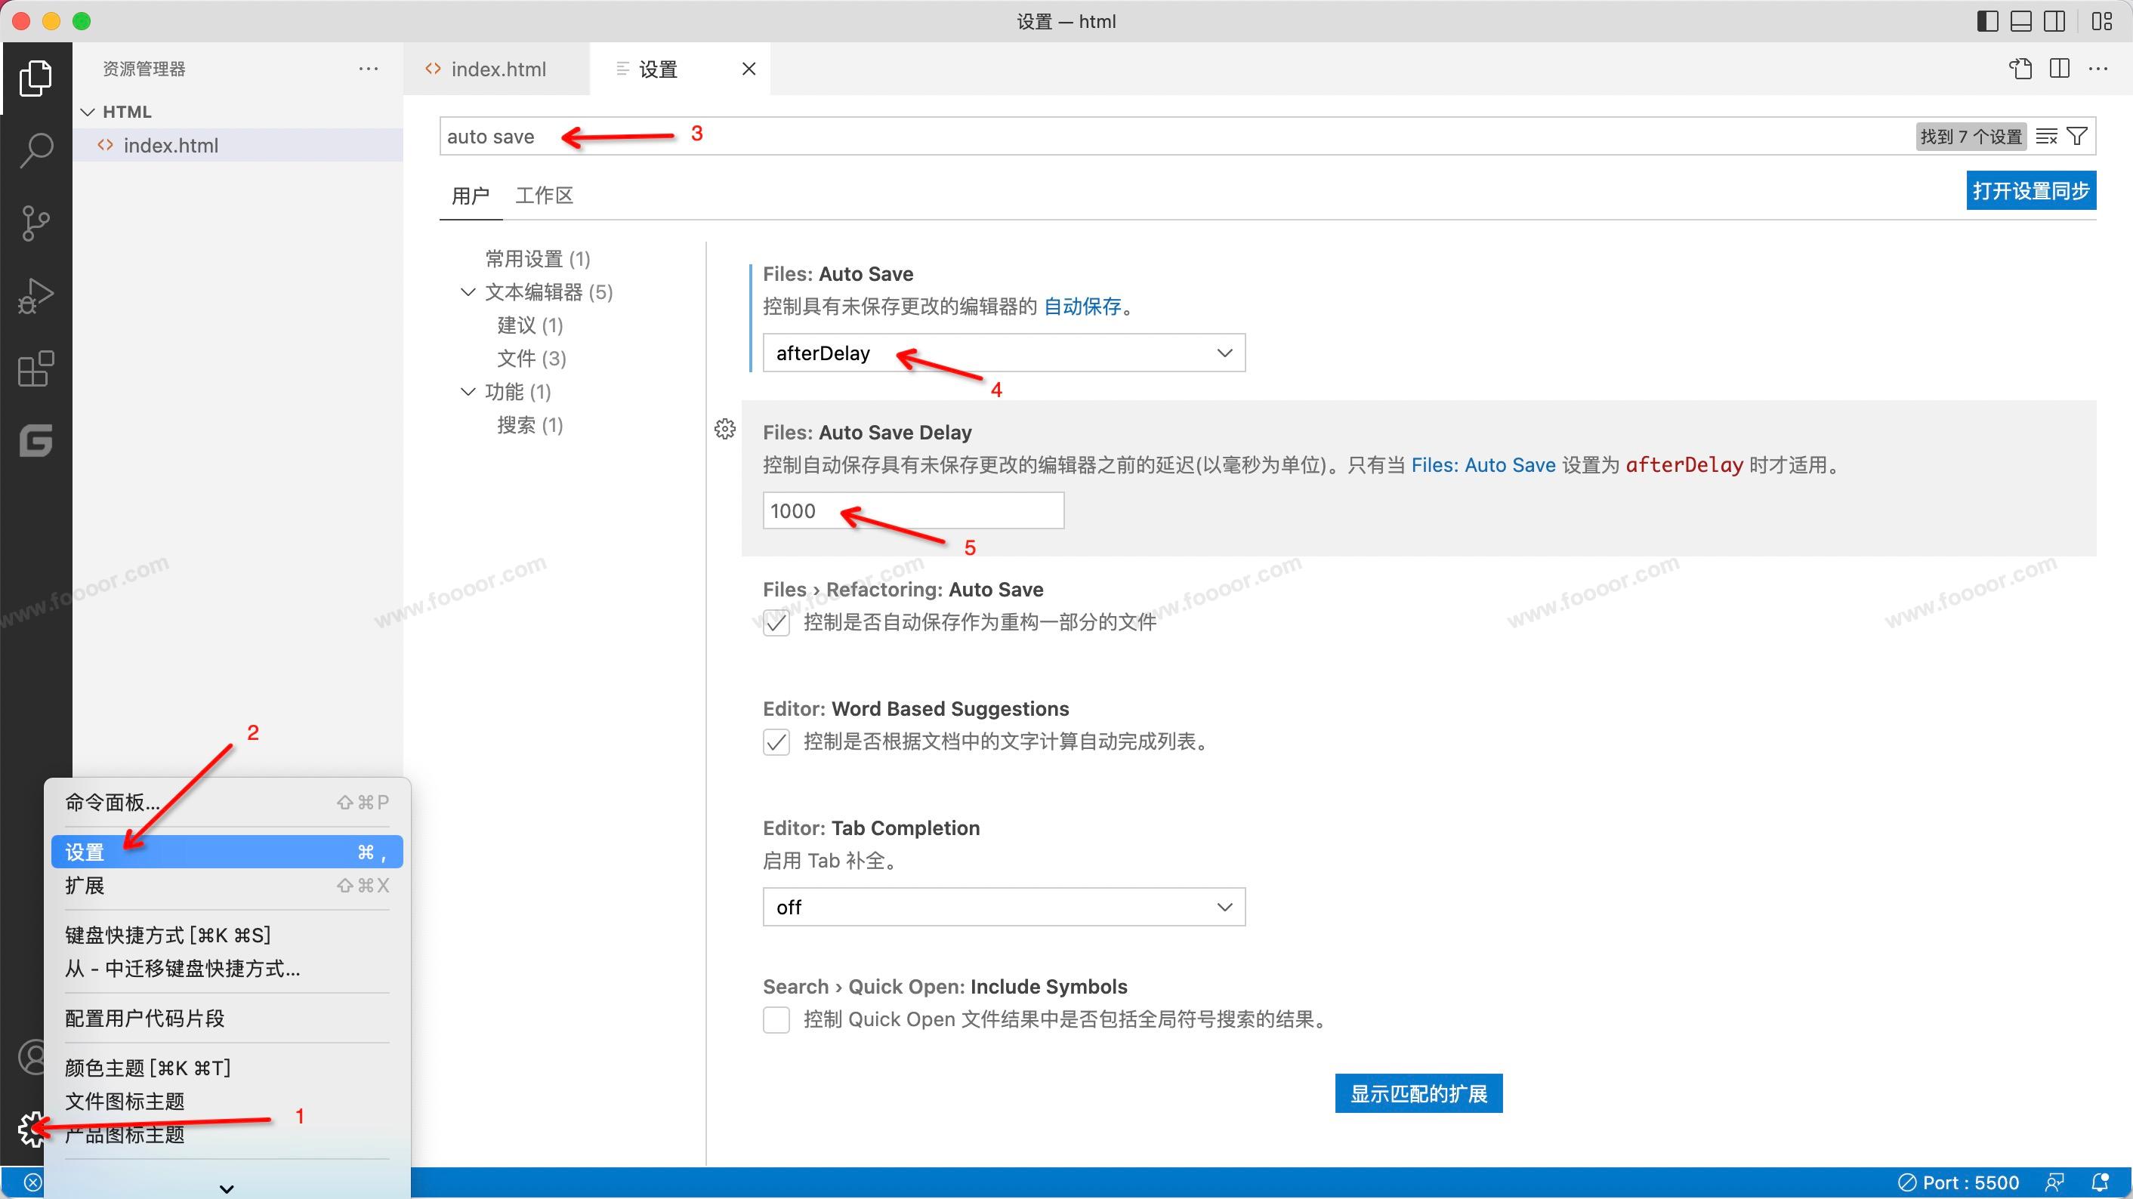Toggle Refactoring Auto Save checkbox
2133x1199 pixels.
click(776, 622)
